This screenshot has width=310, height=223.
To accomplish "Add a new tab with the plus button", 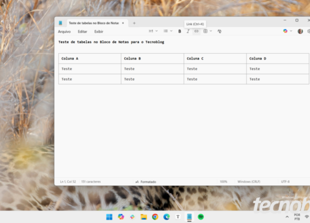I will (x=134, y=23).
